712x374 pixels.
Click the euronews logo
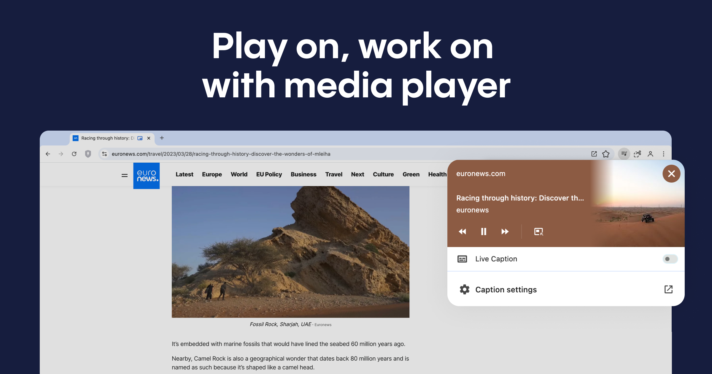pos(146,175)
